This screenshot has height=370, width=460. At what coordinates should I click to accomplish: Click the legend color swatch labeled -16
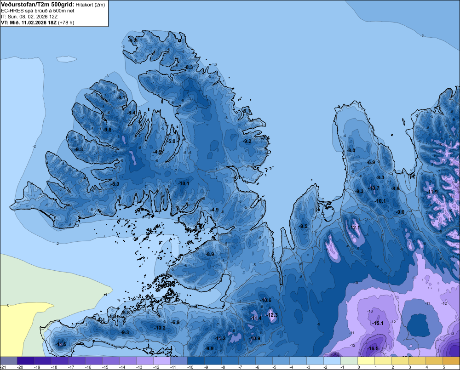click(x=94, y=360)
